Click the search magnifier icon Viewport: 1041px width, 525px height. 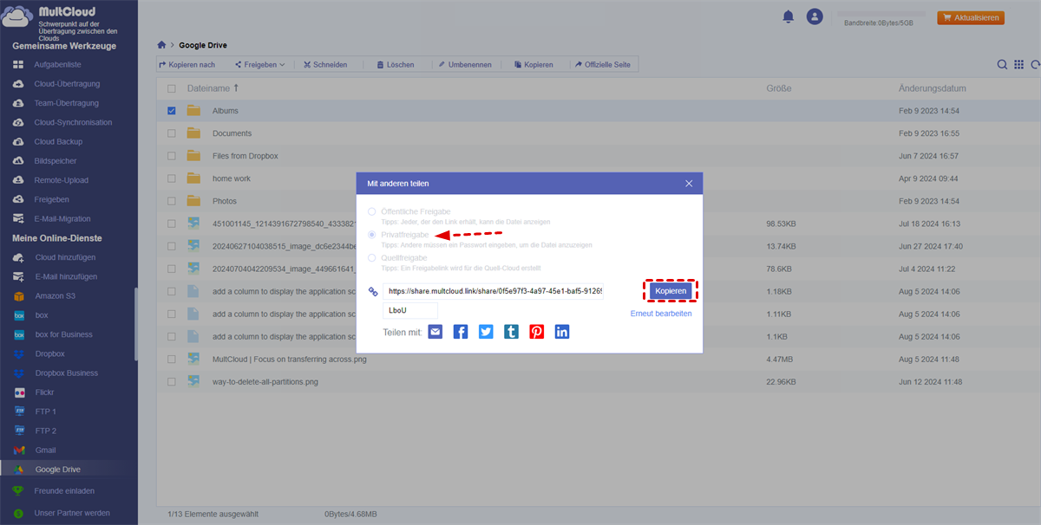coord(1002,65)
